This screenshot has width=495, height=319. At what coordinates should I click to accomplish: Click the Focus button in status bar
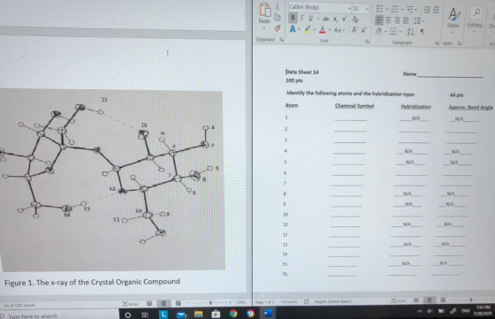click(131, 304)
